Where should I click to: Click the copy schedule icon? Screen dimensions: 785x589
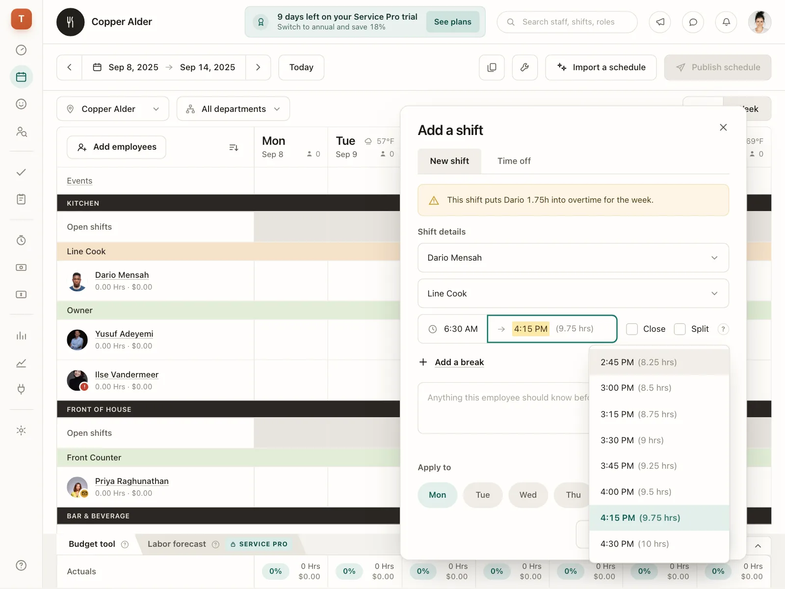click(x=492, y=67)
